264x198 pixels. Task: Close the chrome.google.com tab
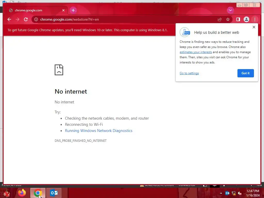[63, 10]
